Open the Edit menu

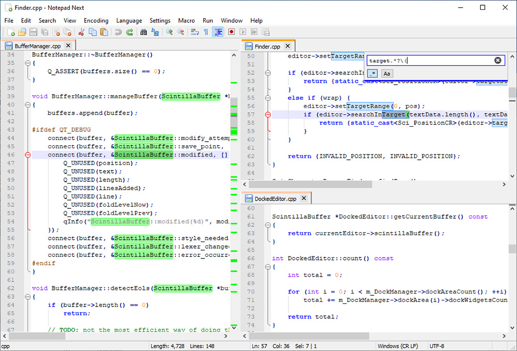(26, 21)
